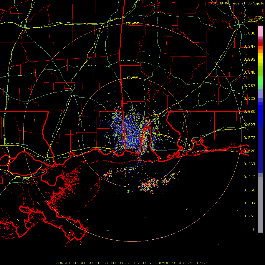Click the gray section of the color bar

pos(260,205)
